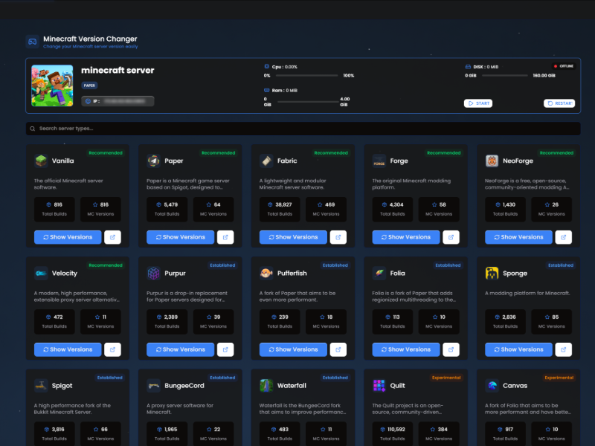Focus the Search server types field

click(x=303, y=129)
